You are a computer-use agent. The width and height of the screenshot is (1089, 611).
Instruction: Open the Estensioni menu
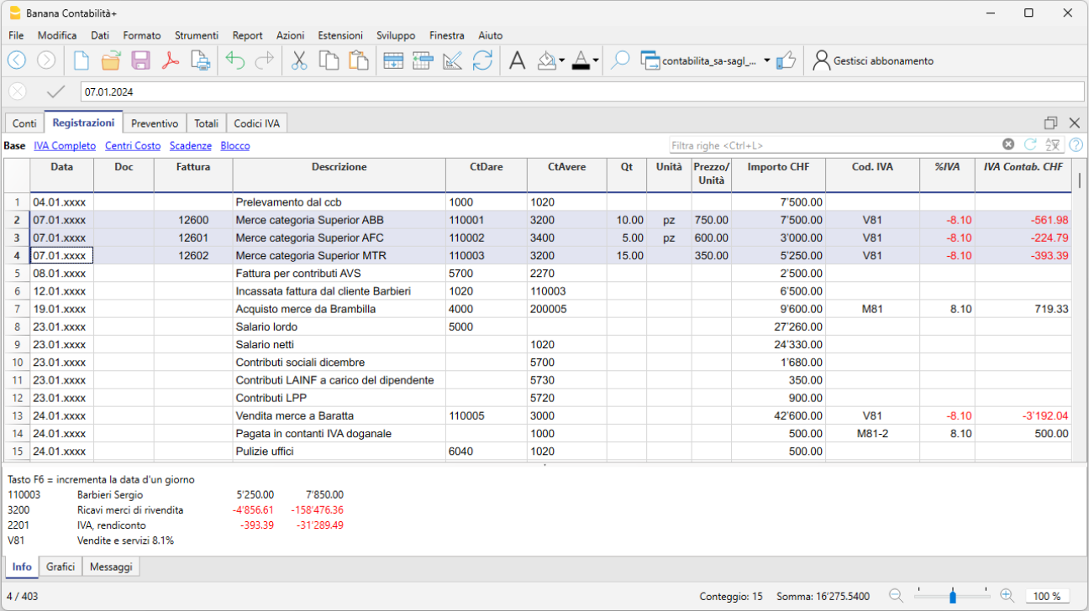[340, 35]
